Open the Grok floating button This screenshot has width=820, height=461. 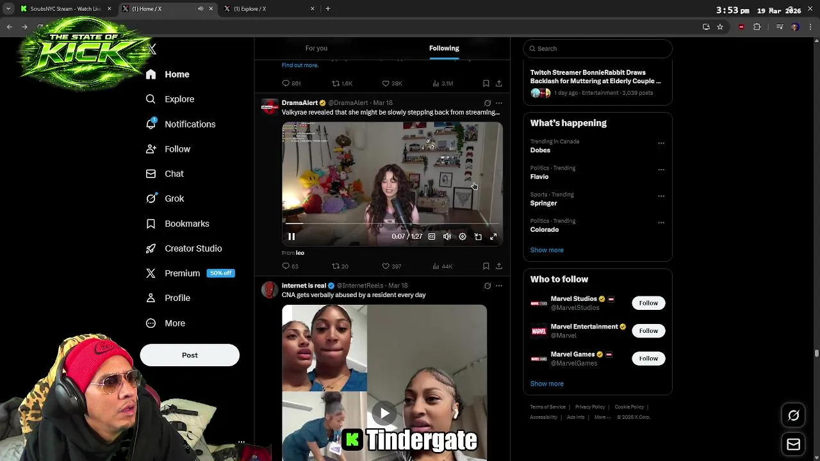point(794,416)
